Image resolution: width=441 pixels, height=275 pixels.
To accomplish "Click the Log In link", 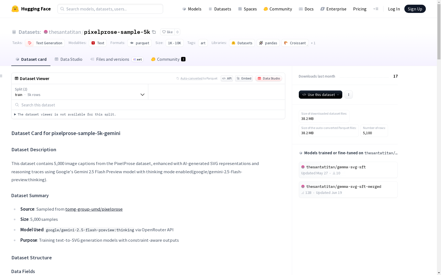I will point(394,9).
